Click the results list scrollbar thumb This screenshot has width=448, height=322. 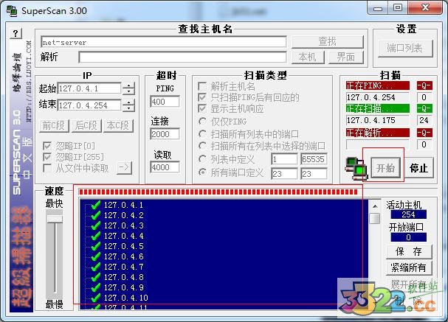(375, 218)
